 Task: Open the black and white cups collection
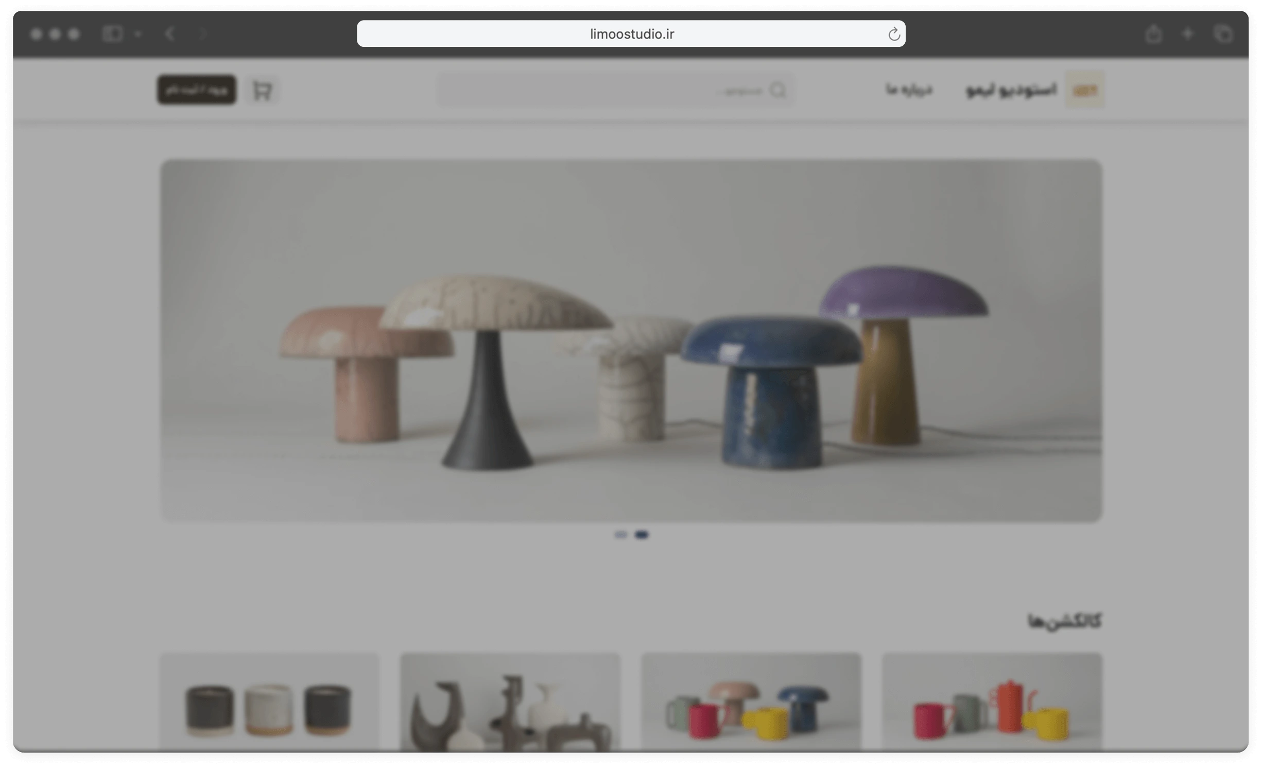coord(270,703)
